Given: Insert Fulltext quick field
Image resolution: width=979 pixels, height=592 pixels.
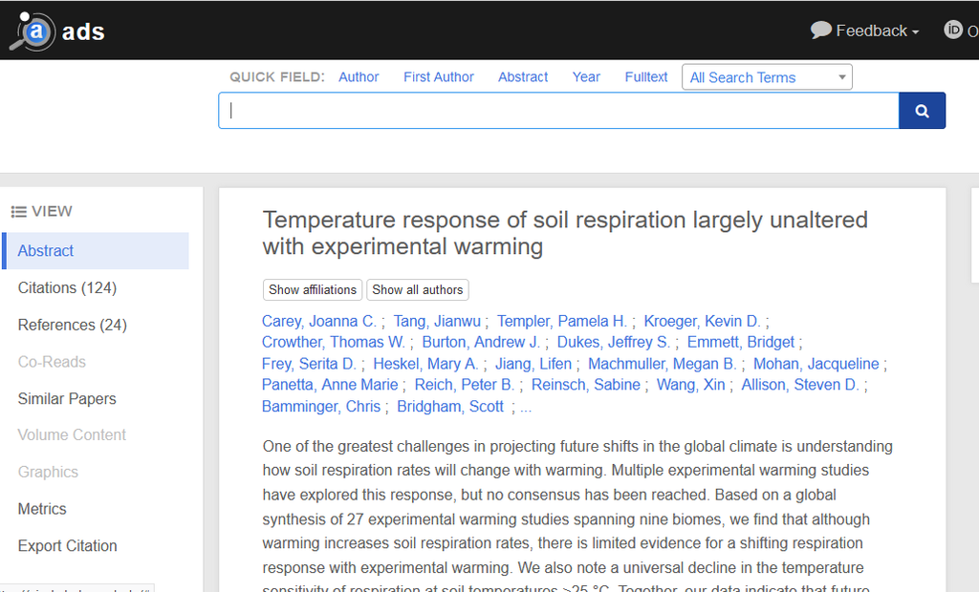Looking at the screenshot, I should pos(646,77).
